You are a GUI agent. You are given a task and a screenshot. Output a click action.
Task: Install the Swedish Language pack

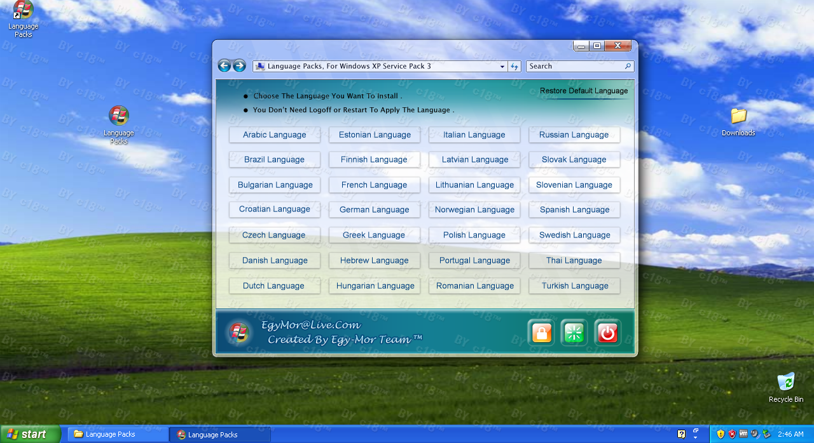click(x=574, y=235)
